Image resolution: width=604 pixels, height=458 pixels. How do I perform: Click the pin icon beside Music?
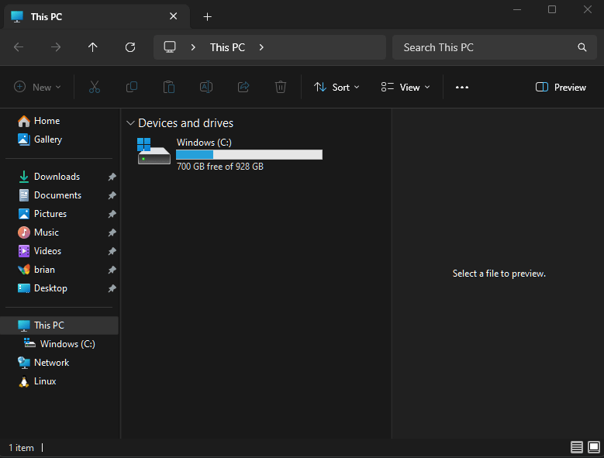point(112,232)
